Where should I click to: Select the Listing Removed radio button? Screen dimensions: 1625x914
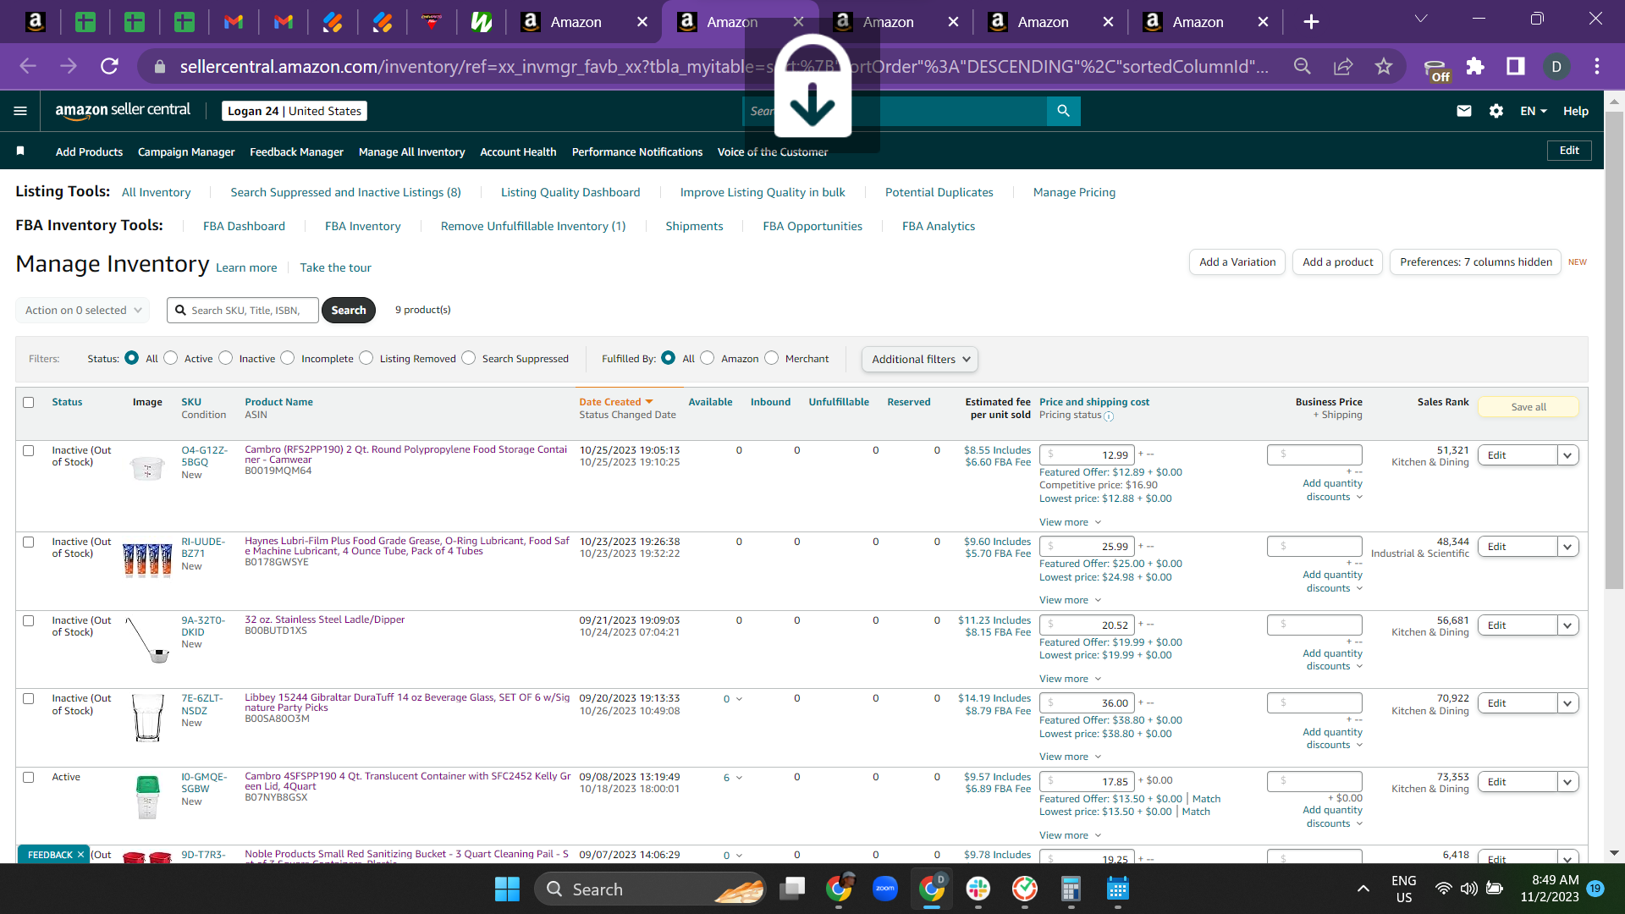(366, 358)
